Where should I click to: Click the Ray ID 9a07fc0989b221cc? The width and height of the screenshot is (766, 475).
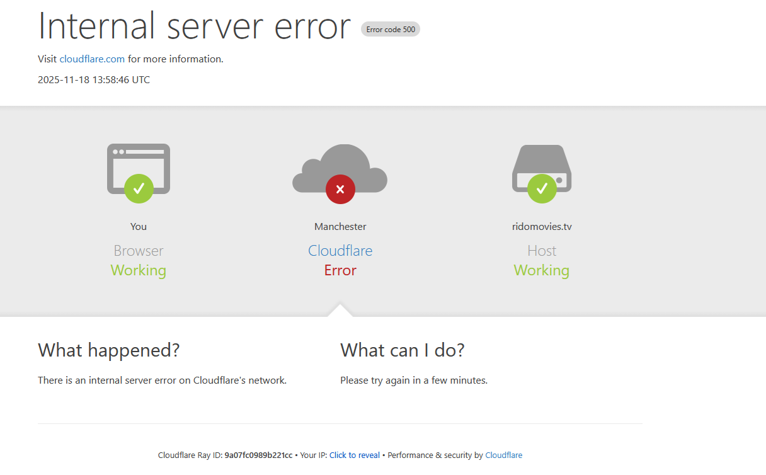tap(258, 455)
